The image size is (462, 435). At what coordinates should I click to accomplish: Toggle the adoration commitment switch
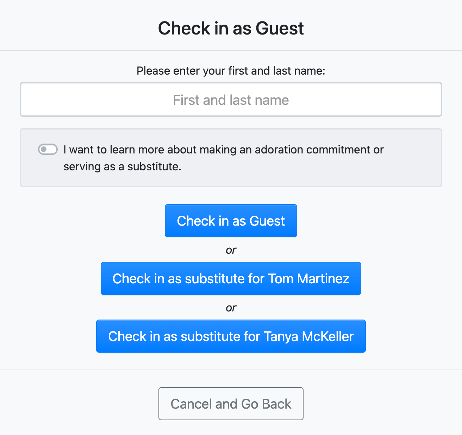tap(48, 149)
